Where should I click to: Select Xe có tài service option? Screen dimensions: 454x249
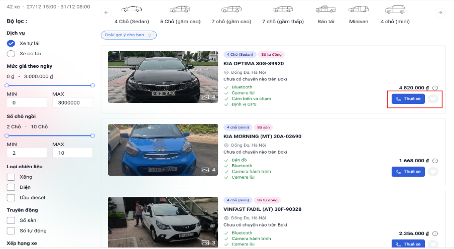11,54
